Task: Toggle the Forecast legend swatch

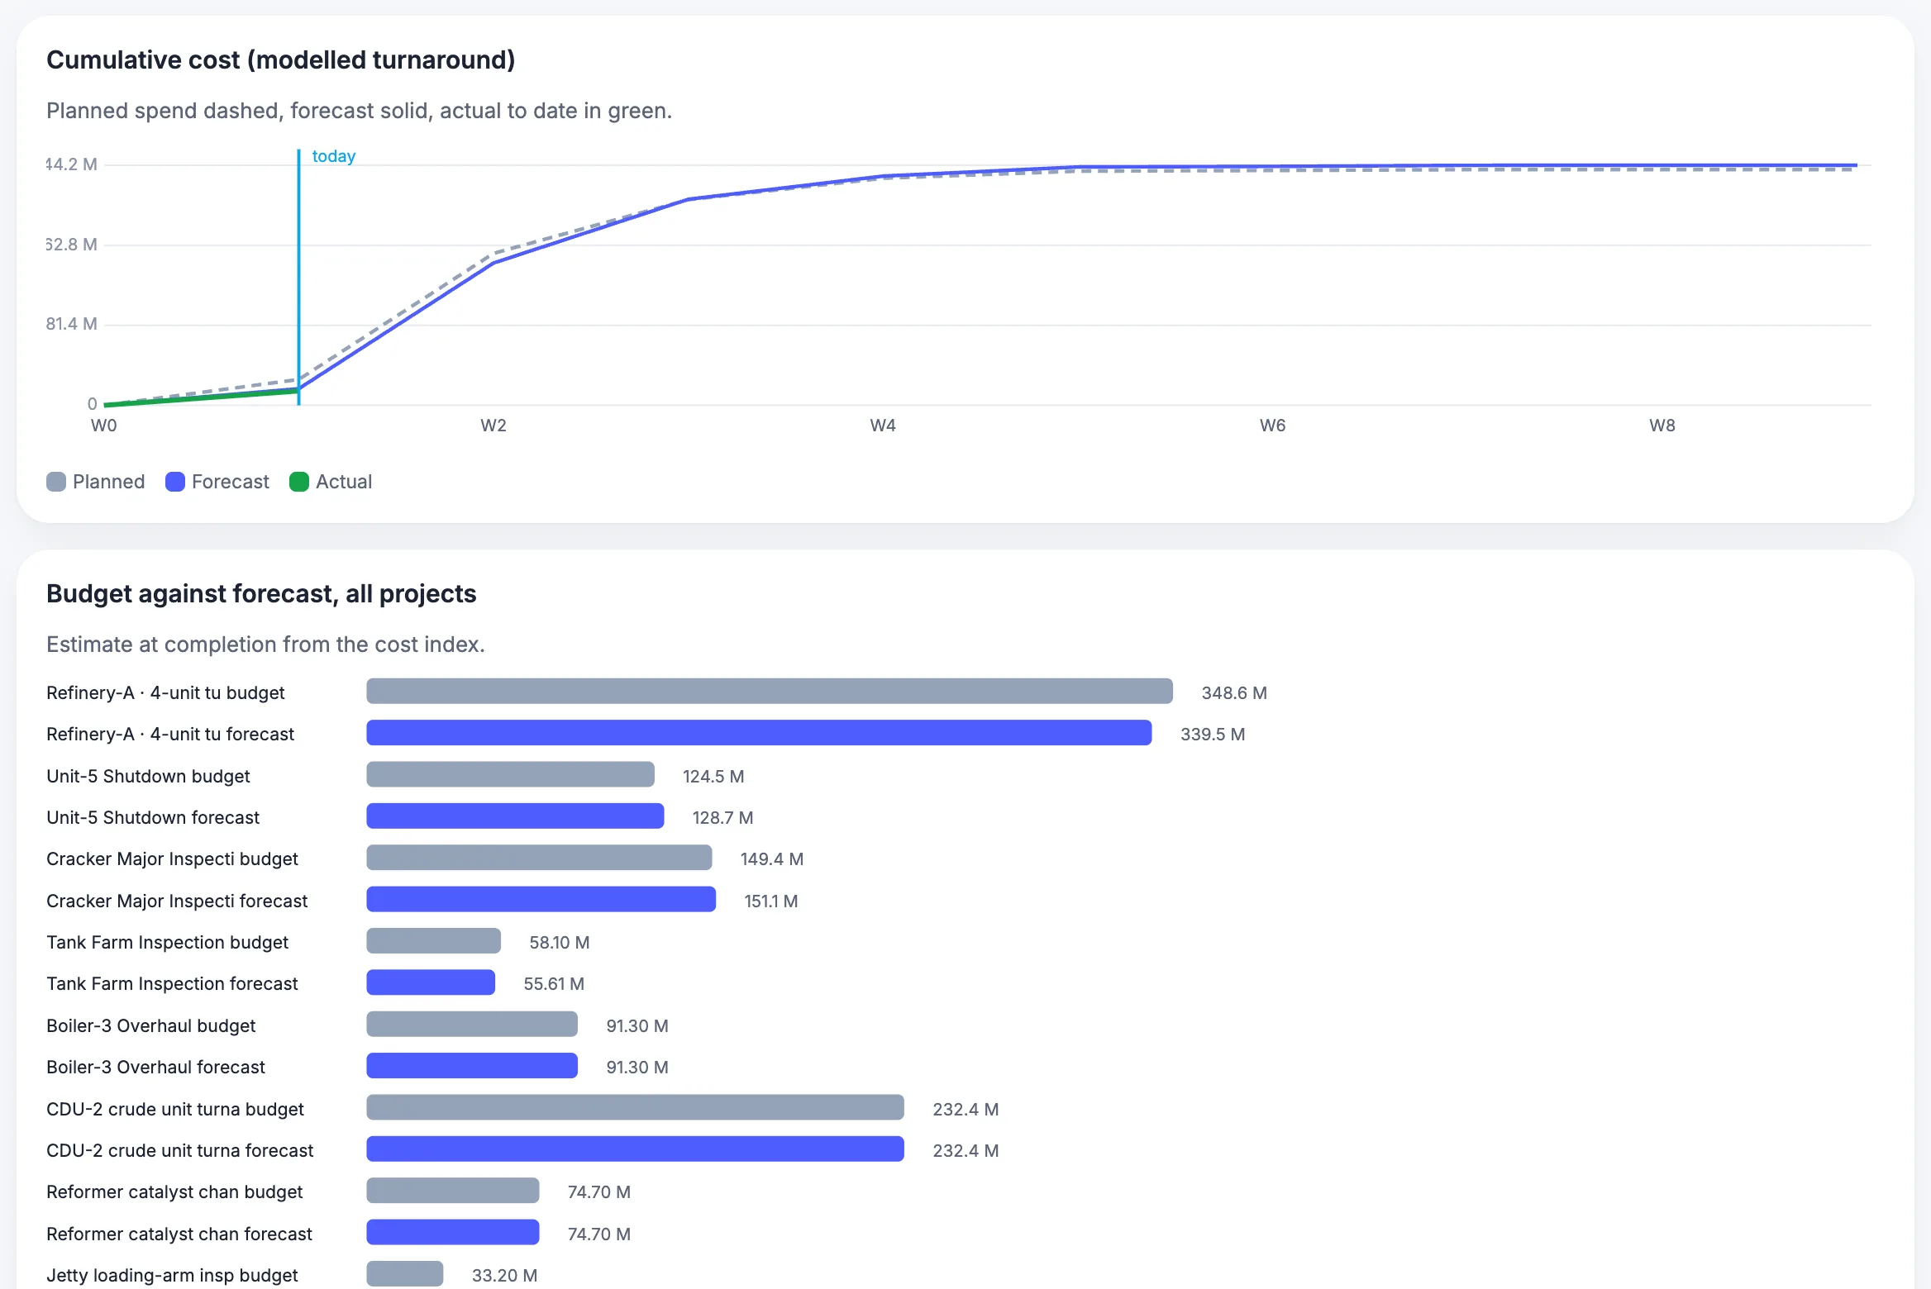Action: tap(175, 482)
